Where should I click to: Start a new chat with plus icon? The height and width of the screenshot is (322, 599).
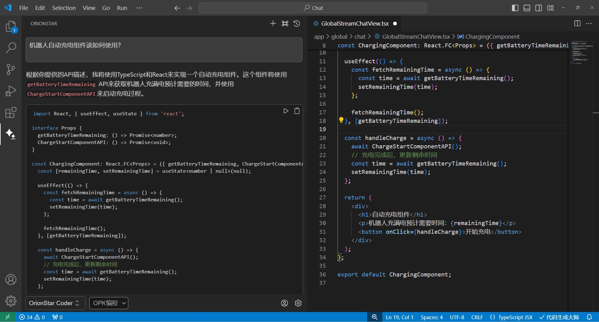point(273,23)
